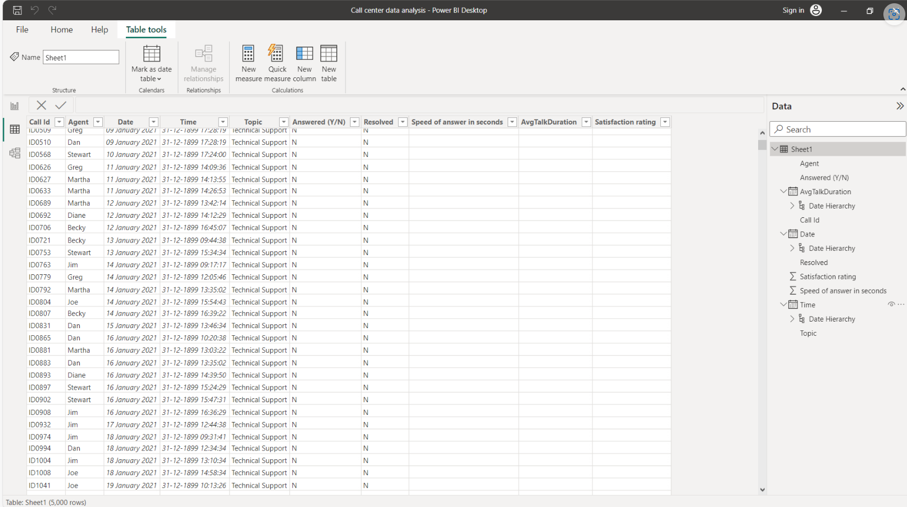Collapse the Sheet1 table in Data pane

tap(775, 149)
